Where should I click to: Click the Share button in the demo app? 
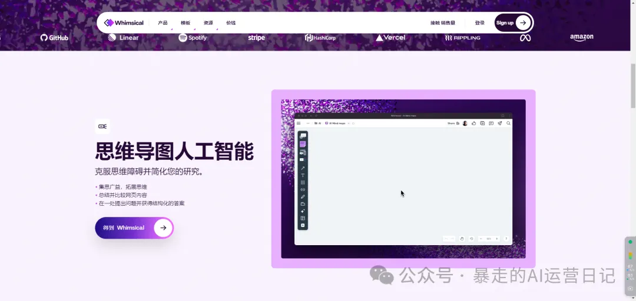453,123
